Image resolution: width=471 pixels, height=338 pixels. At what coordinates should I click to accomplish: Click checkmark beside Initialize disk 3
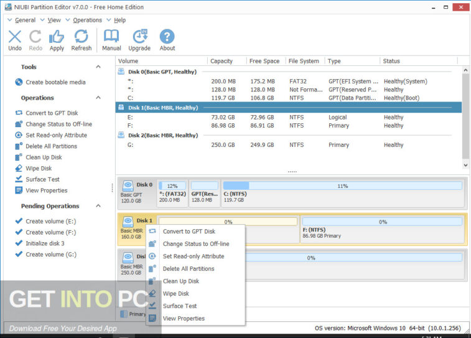tap(19, 243)
